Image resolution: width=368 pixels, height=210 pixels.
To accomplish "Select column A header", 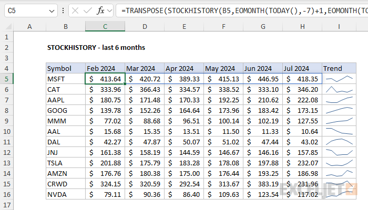I will point(29,26).
